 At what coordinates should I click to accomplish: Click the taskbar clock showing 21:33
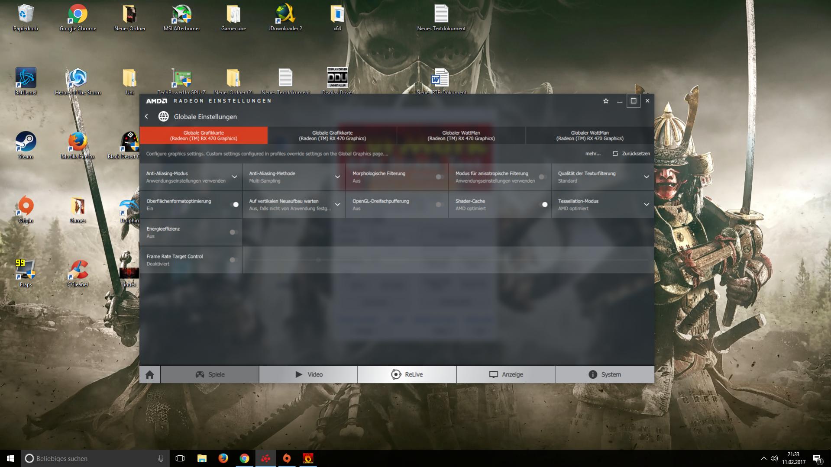click(x=793, y=458)
